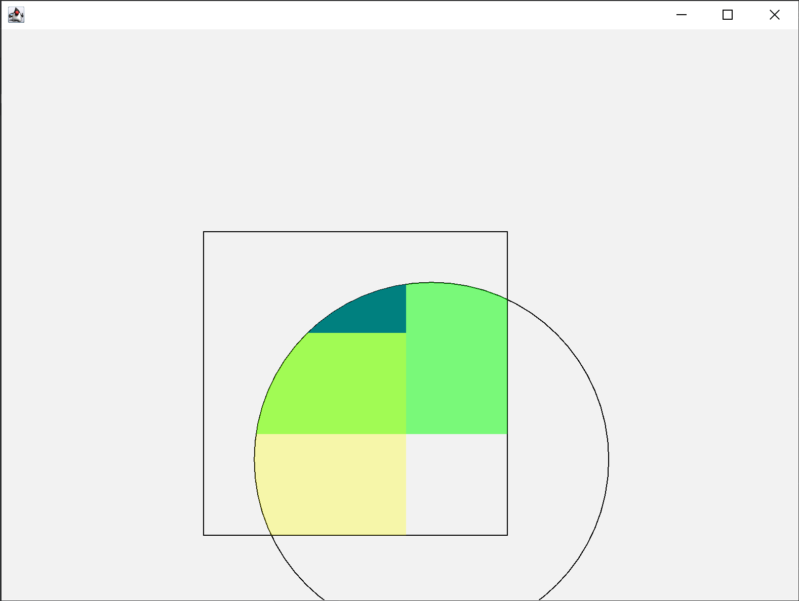799x601 pixels.
Task: Click the rightmost point of the circle outline
Action: (x=609, y=459)
